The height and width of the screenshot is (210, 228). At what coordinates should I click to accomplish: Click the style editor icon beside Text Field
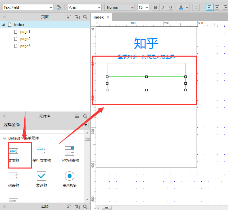coord(59,7)
